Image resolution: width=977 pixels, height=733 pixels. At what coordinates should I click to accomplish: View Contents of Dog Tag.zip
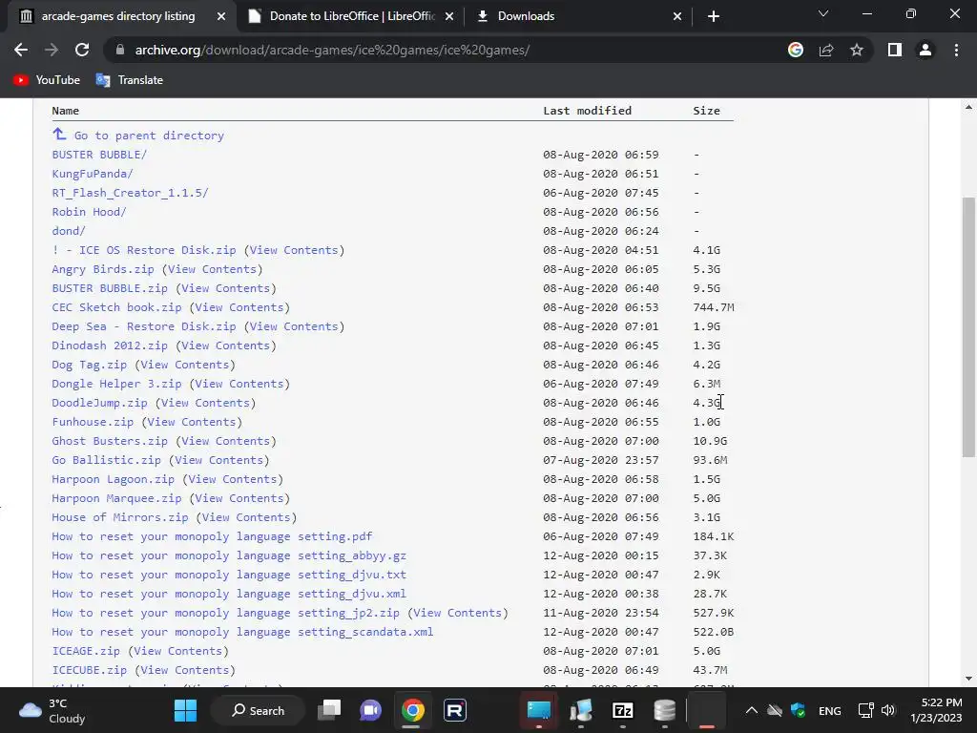coord(185,365)
